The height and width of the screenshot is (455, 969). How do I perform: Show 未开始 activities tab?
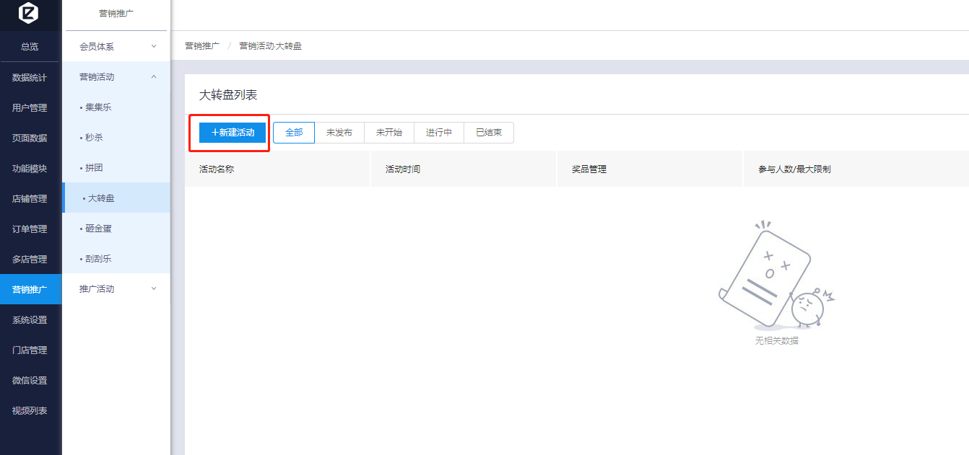point(389,133)
